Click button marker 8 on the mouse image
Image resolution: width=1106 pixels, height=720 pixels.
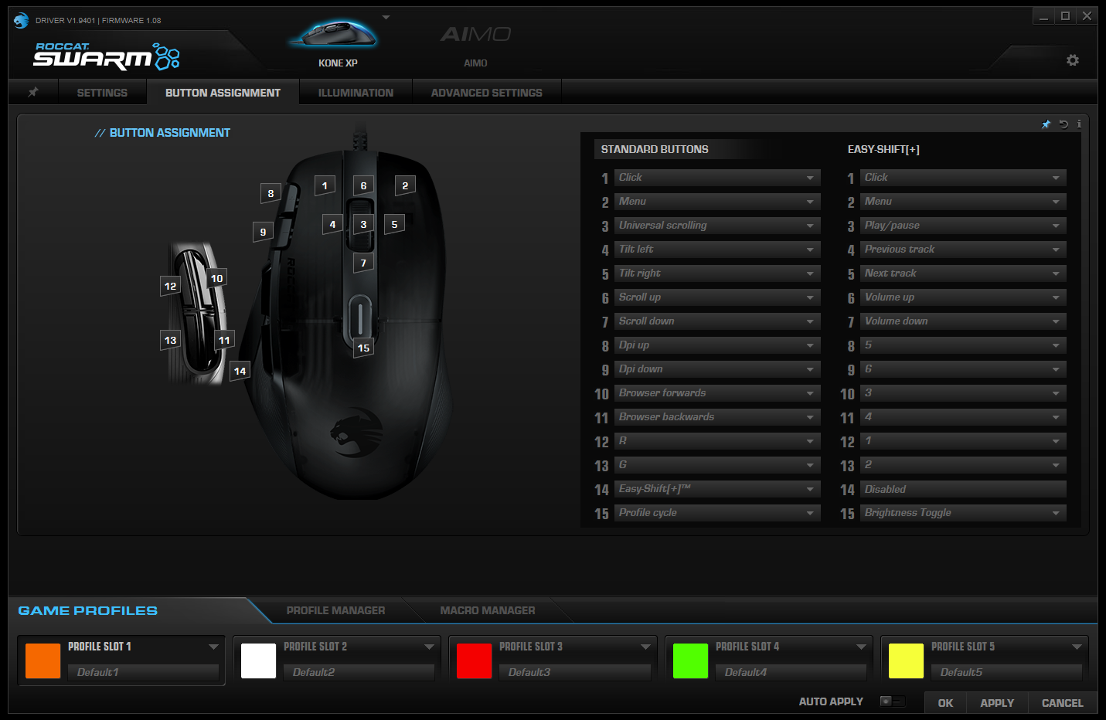pos(270,193)
